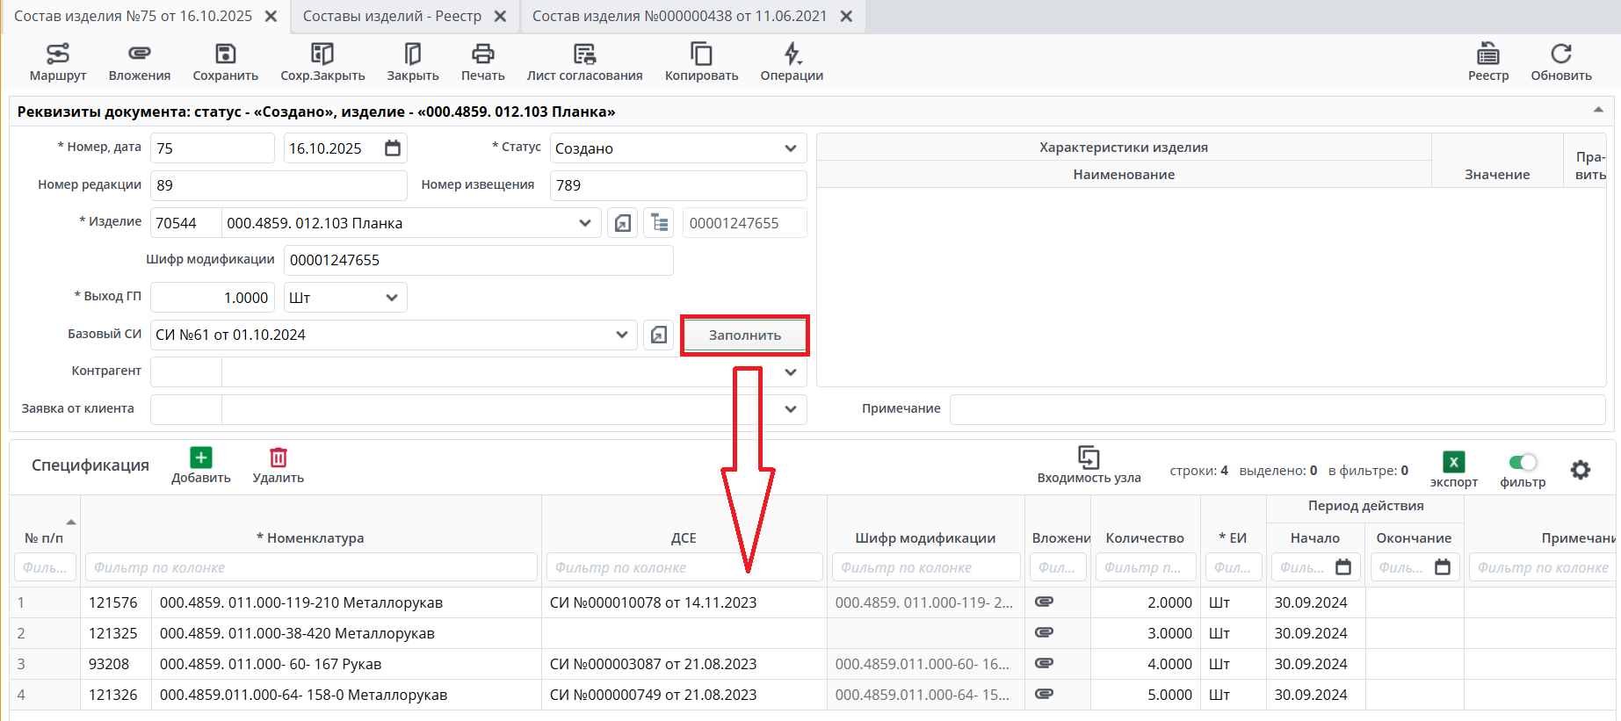The height and width of the screenshot is (721, 1621).
Task: Open the Маршрут route tool
Action: (58, 62)
